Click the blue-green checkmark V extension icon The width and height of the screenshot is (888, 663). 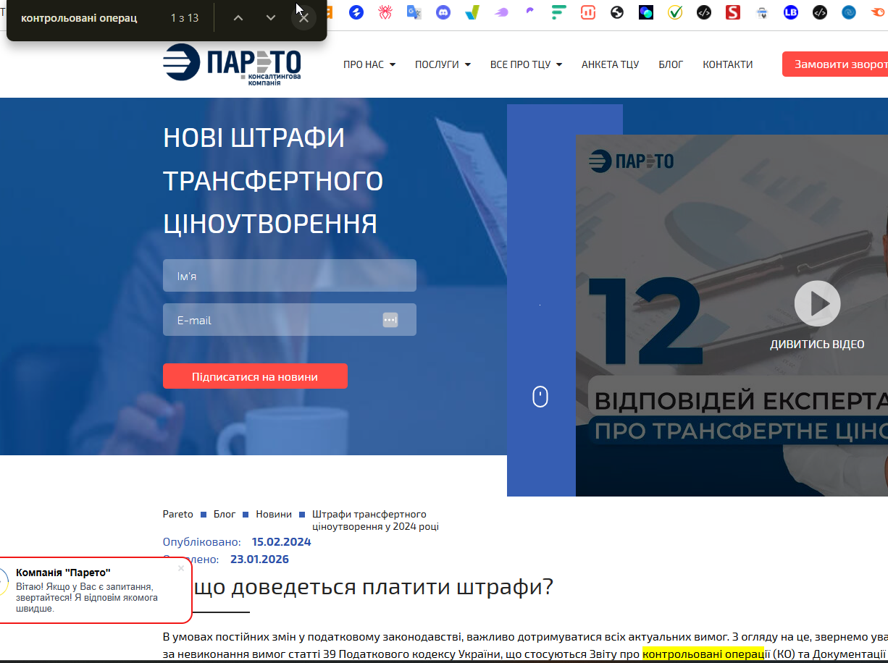click(x=472, y=12)
